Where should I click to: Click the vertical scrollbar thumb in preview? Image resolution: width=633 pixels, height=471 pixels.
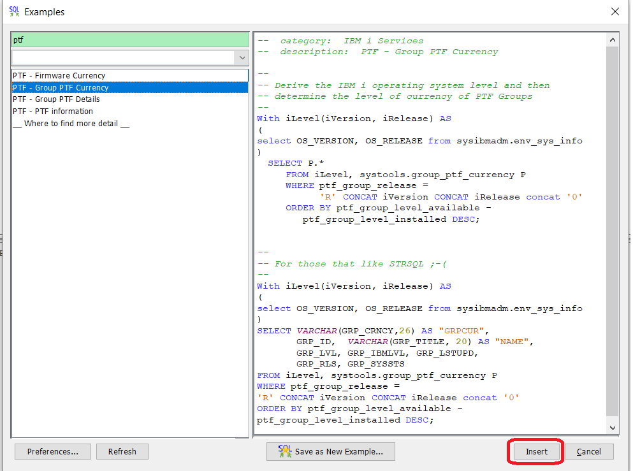[x=613, y=231]
